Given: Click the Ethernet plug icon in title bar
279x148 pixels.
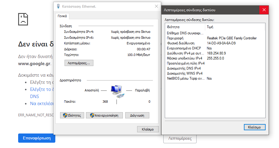Looking at the screenshot, I should pos(58,6).
